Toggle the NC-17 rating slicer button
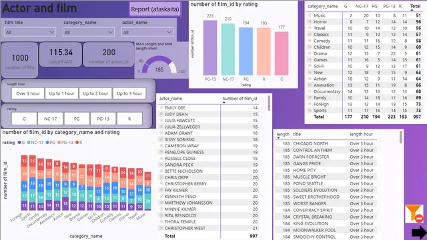 [x=51, y=119]
